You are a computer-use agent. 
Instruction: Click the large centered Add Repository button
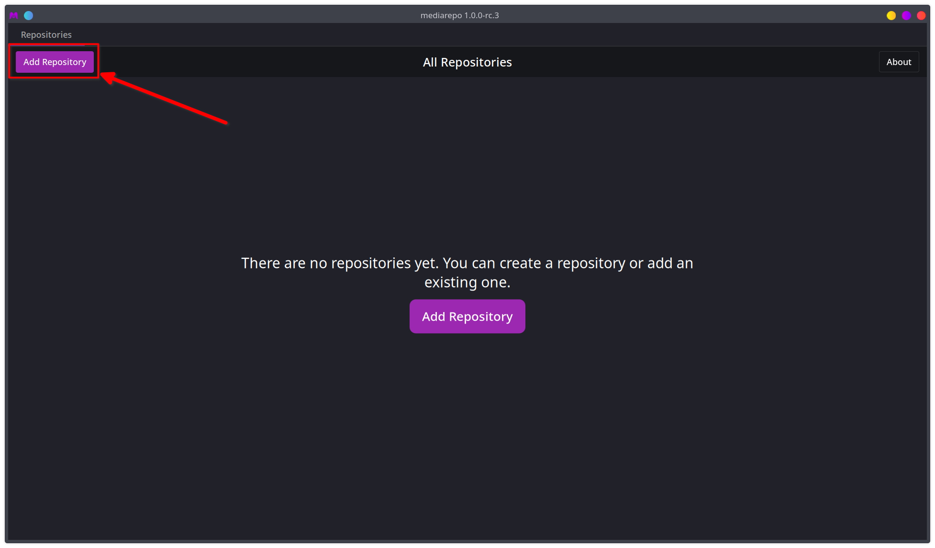467,316
